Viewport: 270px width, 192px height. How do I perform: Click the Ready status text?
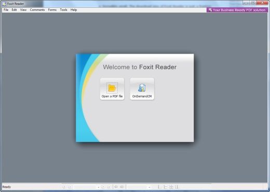7,187
